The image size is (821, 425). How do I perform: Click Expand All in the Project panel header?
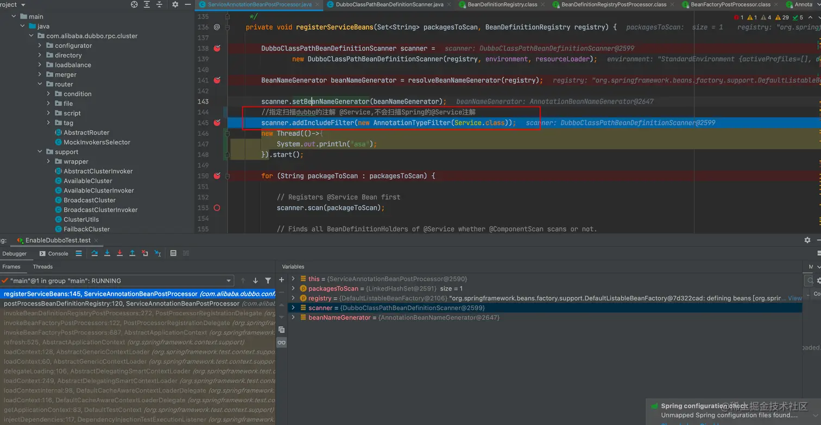[148, 4]
